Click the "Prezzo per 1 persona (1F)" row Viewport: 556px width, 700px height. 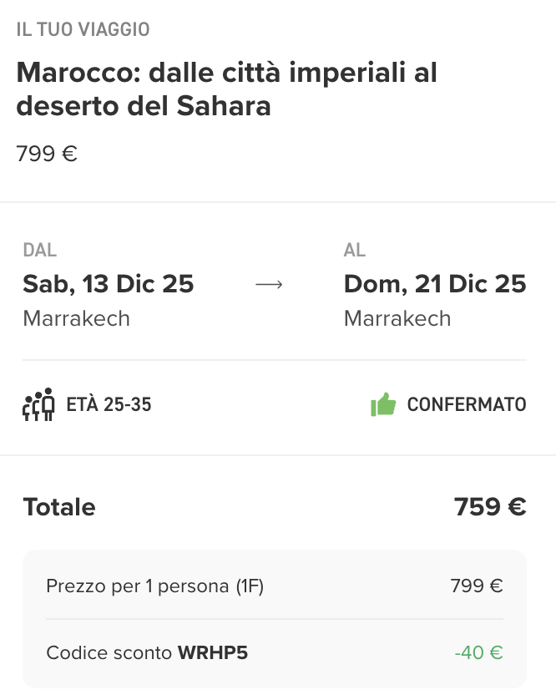pyautogui.click(x=154, y=586)
